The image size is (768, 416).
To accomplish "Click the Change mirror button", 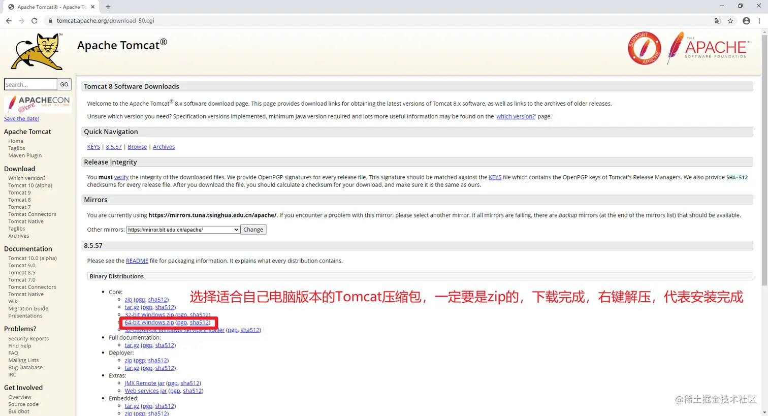I will tap(253, 230).
